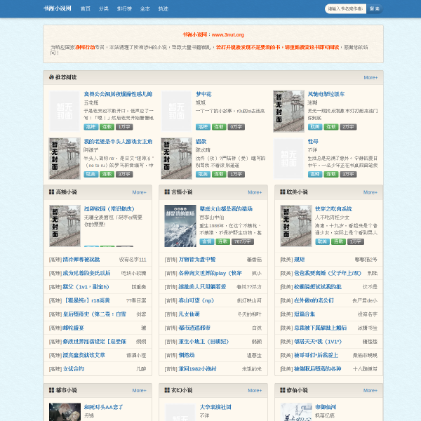This screenshot has width=421, height=421.
Task: Open the 言情 list entry 凡女仙葫
Action: [189, 314]
